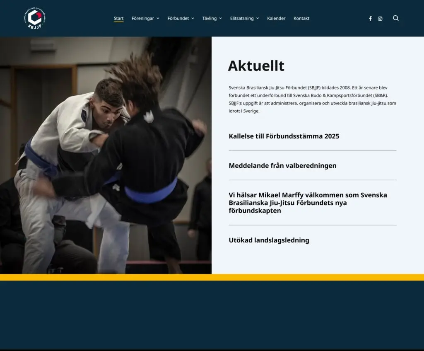The height and width of the screenshot is (351, 424).
Task: Click the paragraph starting 'Svenska Brasiliansk Jiu-Jitsu Förbundet'
Action: [312, 99]
